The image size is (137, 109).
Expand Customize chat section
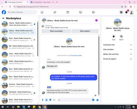[118, 45]
